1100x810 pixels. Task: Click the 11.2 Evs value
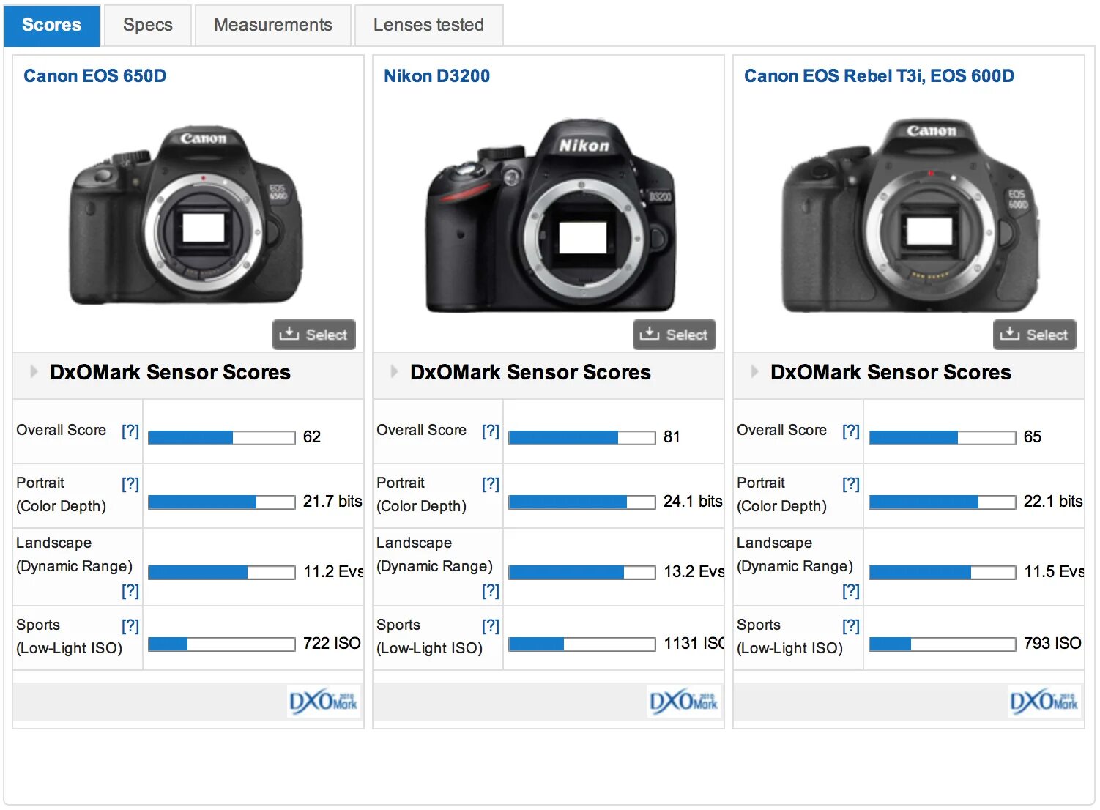pos(333,572)
